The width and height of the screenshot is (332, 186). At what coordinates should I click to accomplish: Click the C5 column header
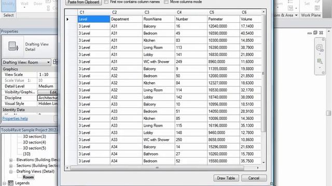pyautogui.click(x=224, y=12)
